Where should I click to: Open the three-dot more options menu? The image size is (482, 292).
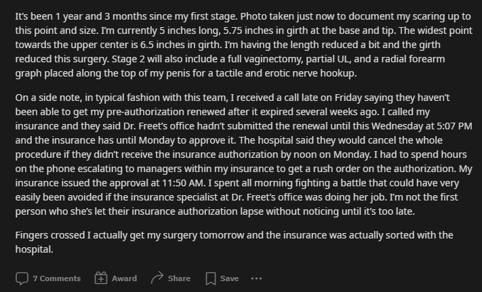(x=256, y=278)
